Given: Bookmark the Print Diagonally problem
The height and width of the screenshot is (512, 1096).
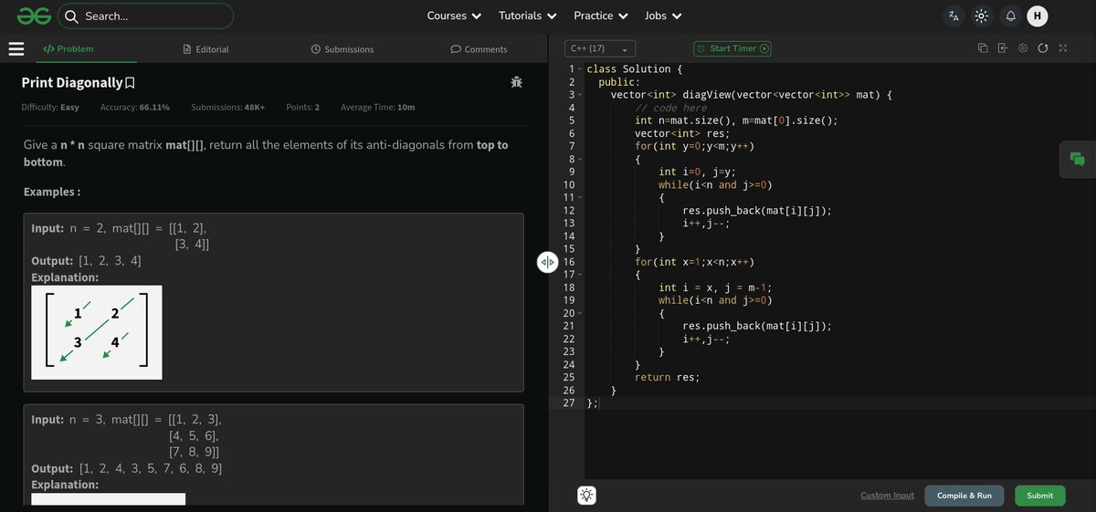Looking at the screenshot, I should pyautogui.click(x=130, y=83).
